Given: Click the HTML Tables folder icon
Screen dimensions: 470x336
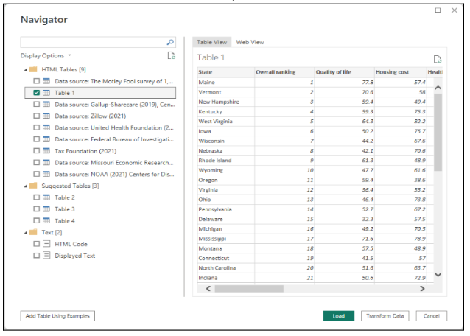Looking at the screenshot, I should pyautogui.click(x=33, y=69).
